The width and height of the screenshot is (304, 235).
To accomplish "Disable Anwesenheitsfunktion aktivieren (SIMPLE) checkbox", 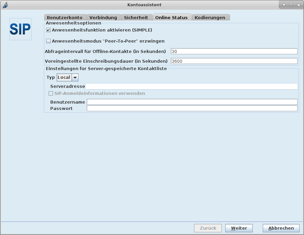I will tap(48, 30).
